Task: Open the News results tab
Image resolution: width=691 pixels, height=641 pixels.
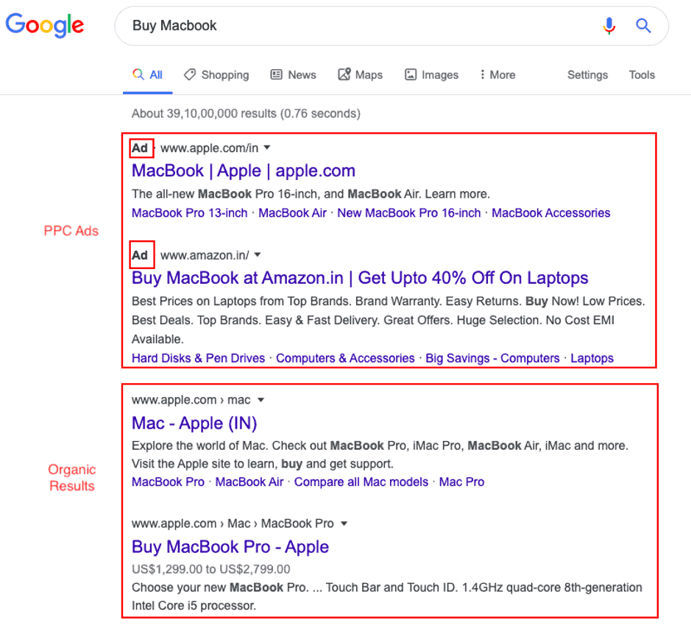Action: tap(293, 75)
